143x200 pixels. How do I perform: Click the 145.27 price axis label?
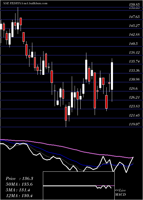134,26
